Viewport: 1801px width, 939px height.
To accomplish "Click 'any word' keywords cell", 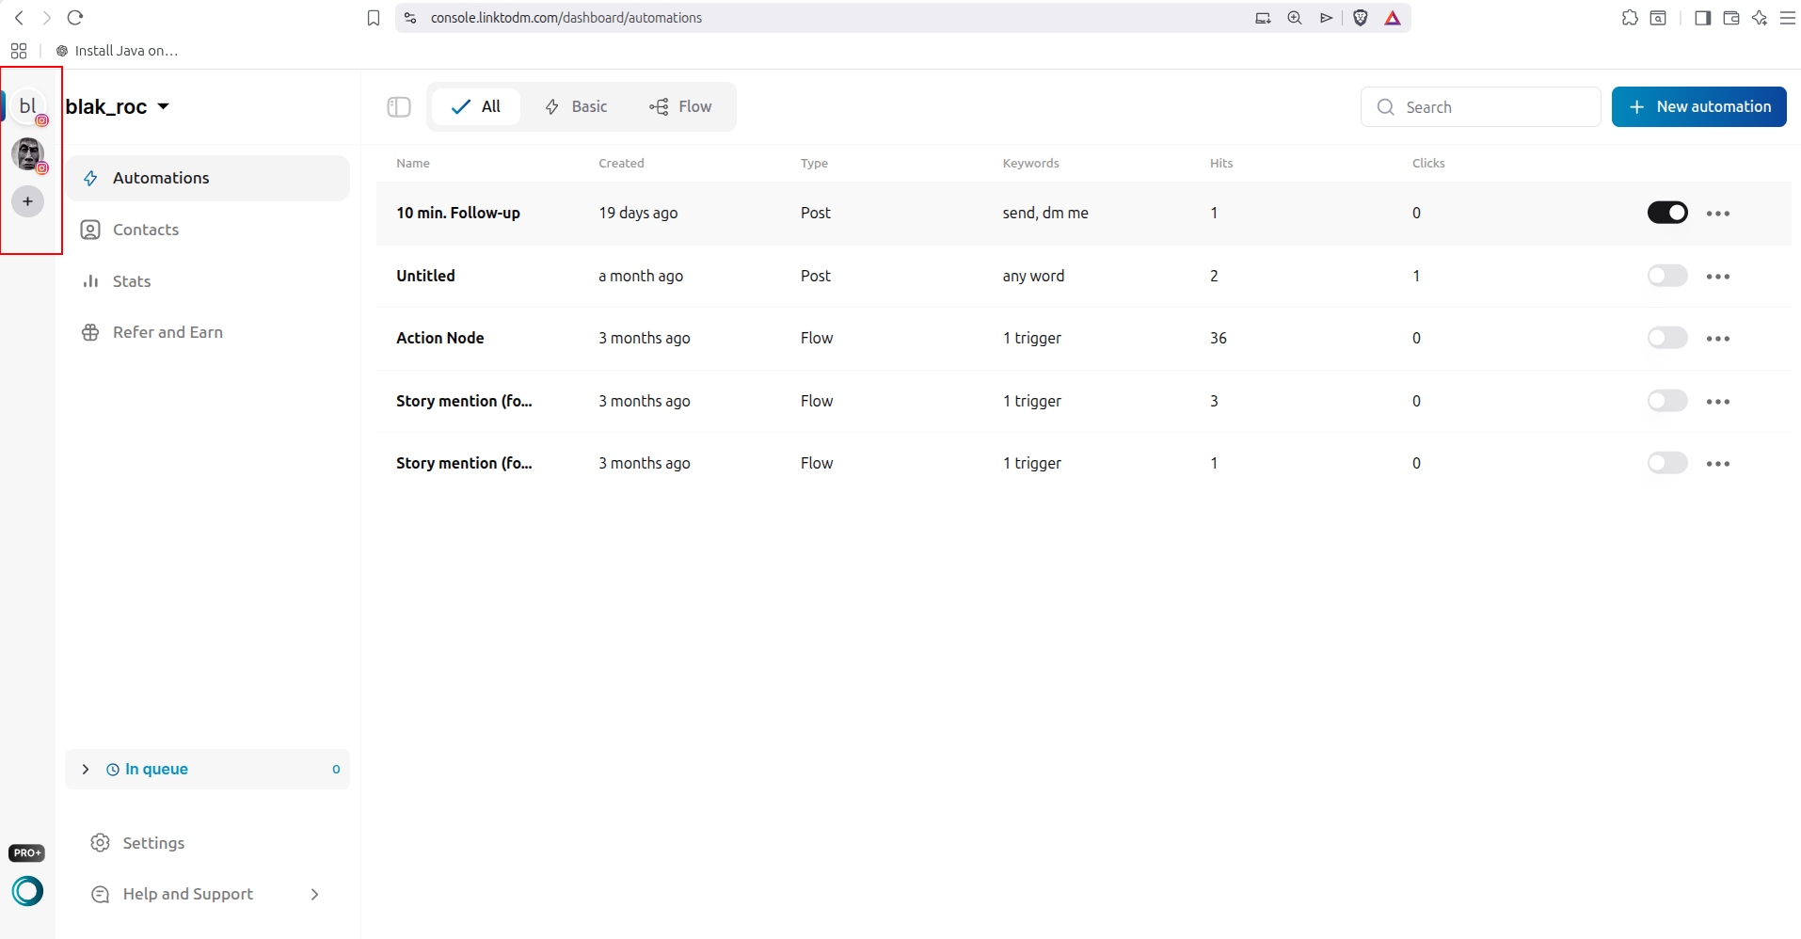I will point(1033,276).
